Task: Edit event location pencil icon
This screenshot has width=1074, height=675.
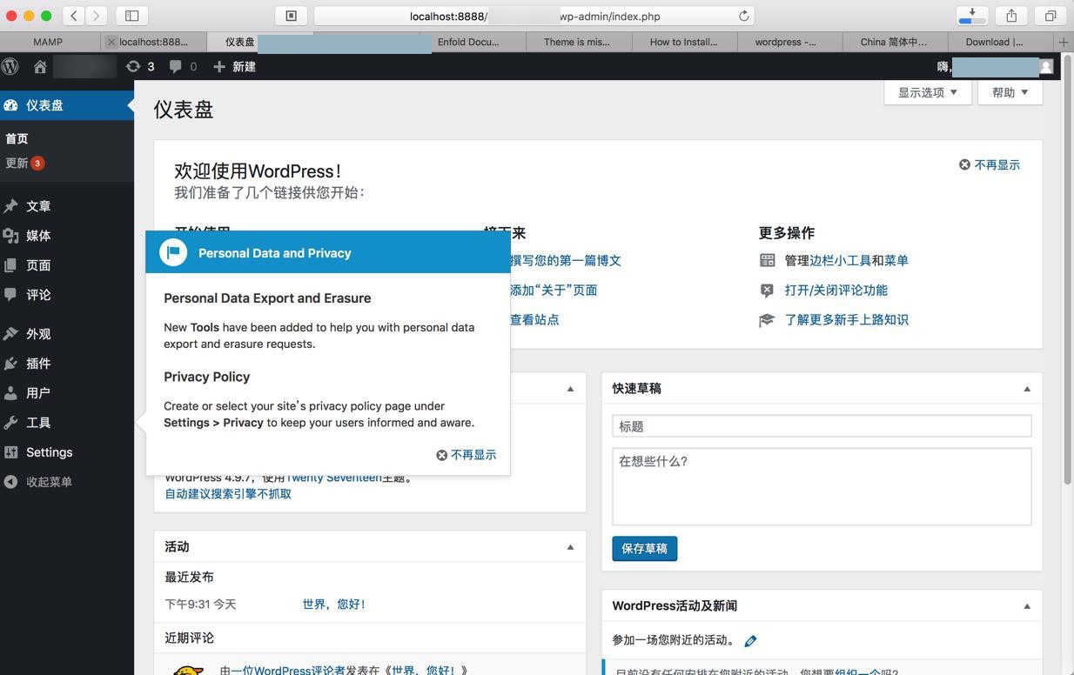Action: [x=750, y=641]
